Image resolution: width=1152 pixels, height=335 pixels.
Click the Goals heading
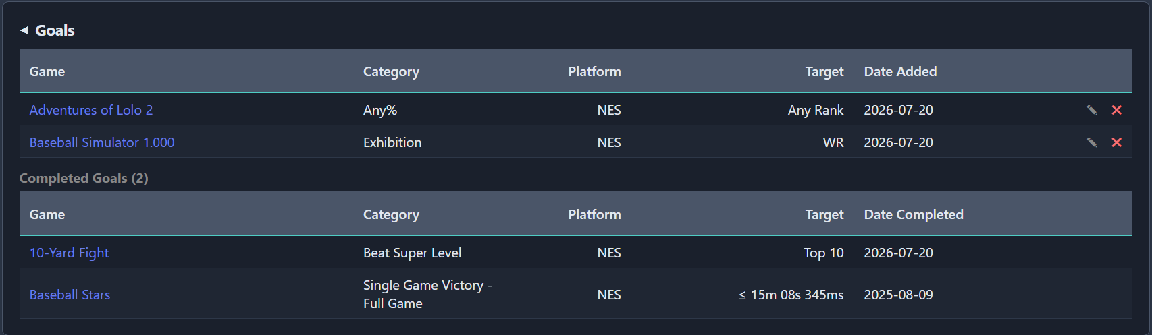tap(55, 30)
